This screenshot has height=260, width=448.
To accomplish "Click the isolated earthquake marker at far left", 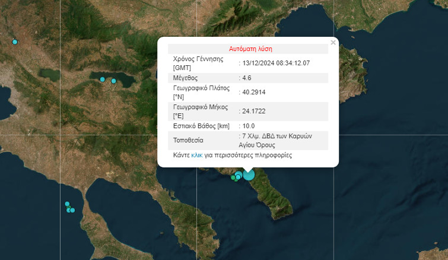I will click(x=15, y=42).
